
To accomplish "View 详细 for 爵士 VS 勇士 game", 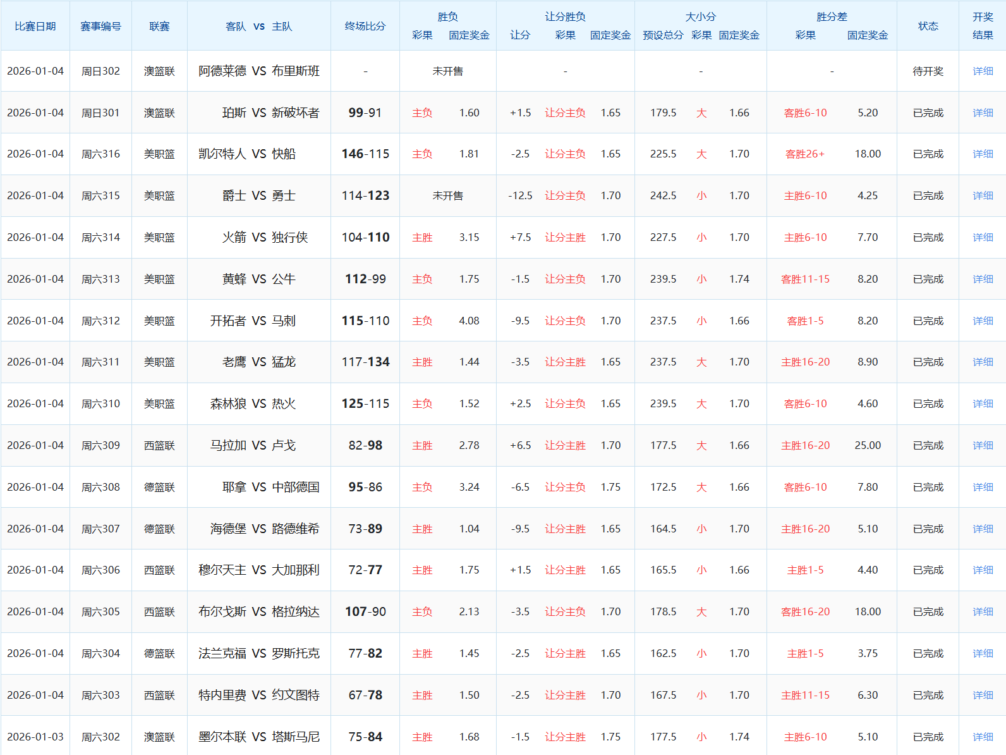I will [x=983, y=196].
